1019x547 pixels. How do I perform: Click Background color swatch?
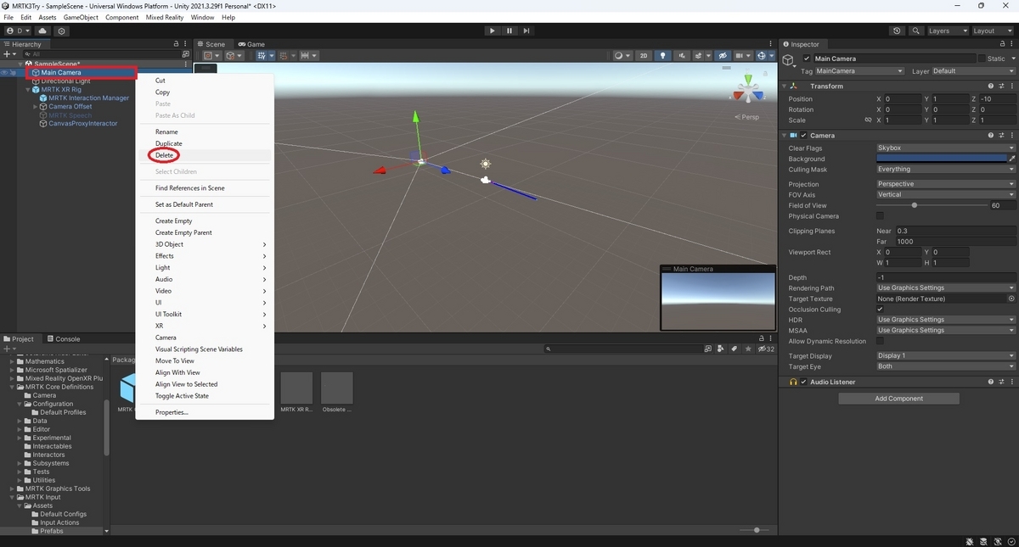click(941, 159)
